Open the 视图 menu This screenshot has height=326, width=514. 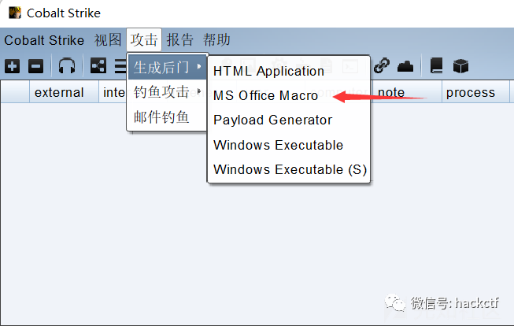coord(108,40)
